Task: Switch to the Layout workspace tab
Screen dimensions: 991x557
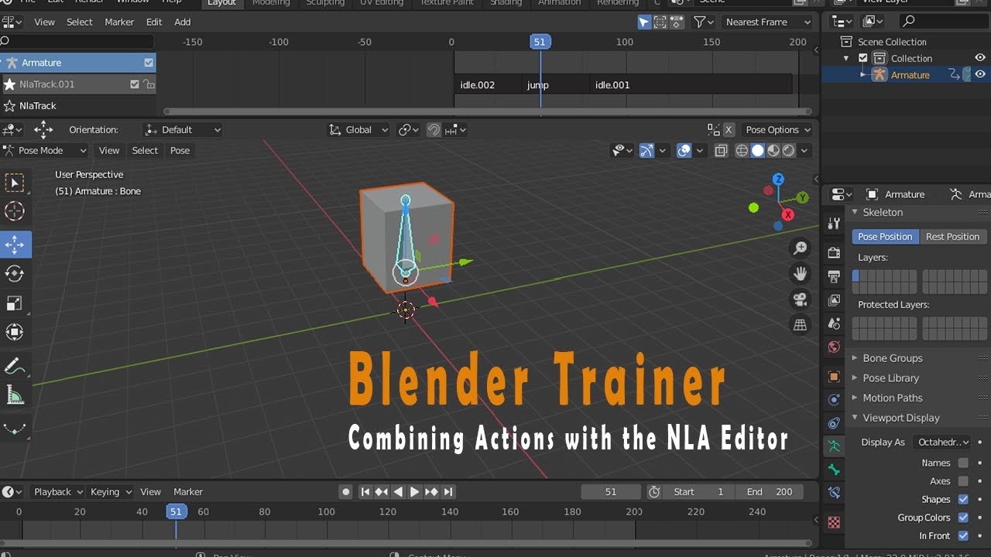Action: 221,3
